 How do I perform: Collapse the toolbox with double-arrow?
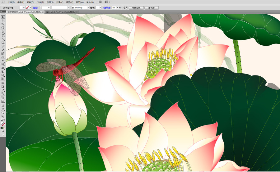coord(1,11)
